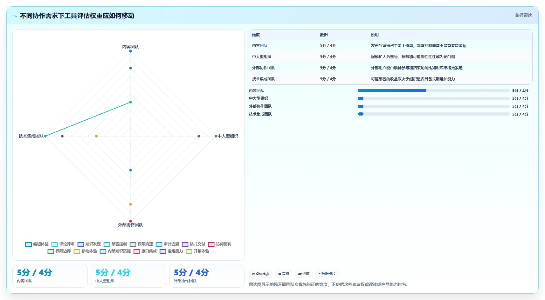This screenshot has width=545, height=300.
Task: Toggle the 知识发现 legend series
Action: [89, 244]
